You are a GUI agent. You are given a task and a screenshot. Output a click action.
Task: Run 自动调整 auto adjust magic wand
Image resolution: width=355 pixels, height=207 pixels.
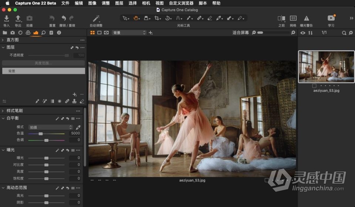coord(96,18)
